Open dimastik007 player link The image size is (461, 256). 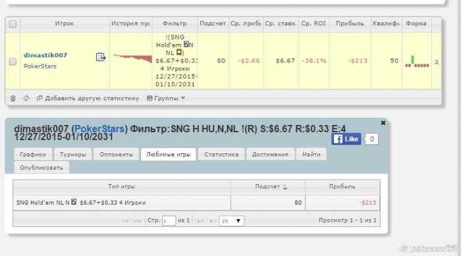click(x=45, y=55)
